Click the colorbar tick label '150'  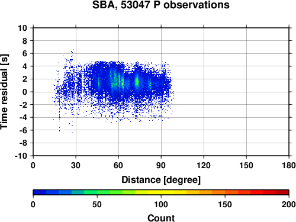pos(225,204)
